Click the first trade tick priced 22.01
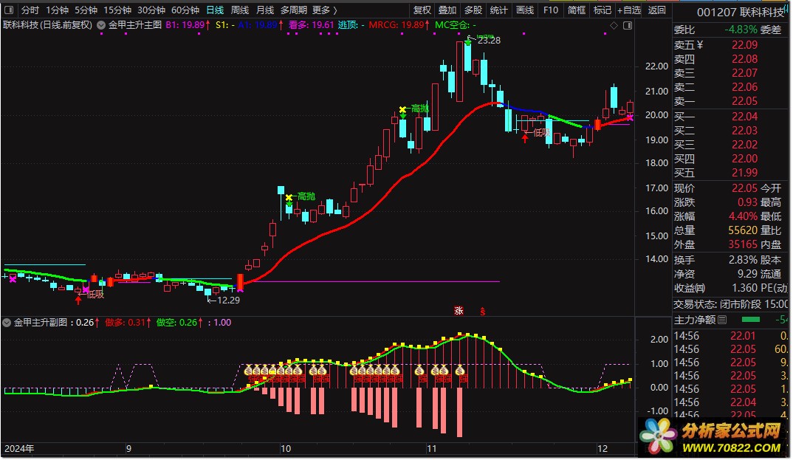The height and width of the screenshot is (460, 793). point(743,336)
